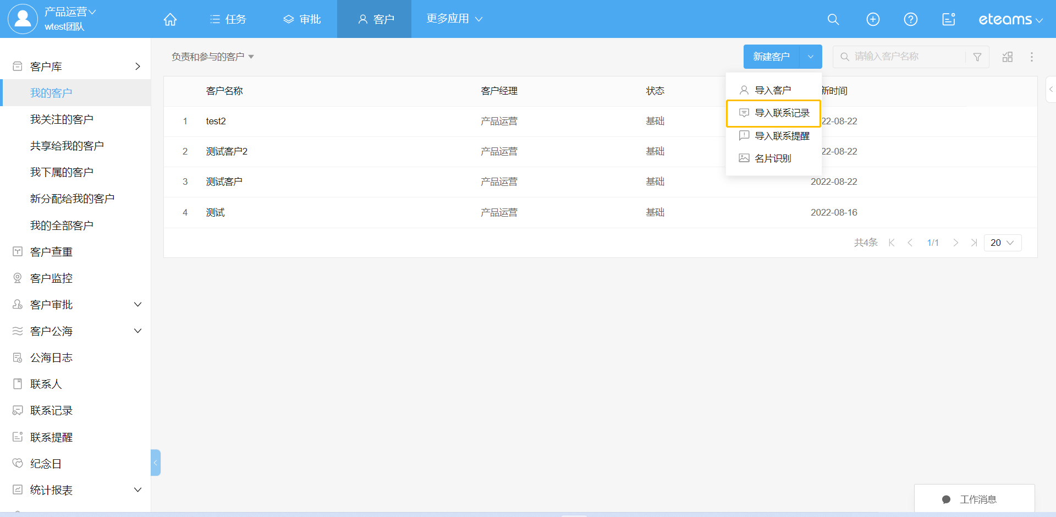Viewport: 1056px width, 517px height.
Task: Select 导入联系记录 from the dropdown menu
Action: click(781, 113)
